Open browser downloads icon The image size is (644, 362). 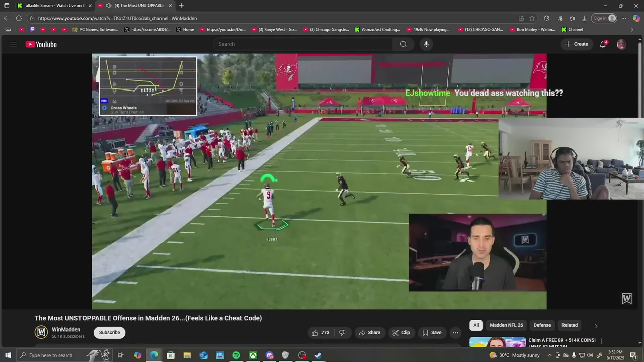(x=584, y=18)
